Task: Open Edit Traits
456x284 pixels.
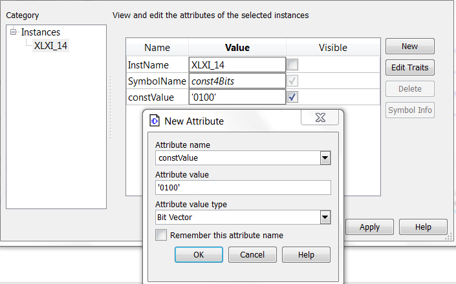Action: pos(410,67)
